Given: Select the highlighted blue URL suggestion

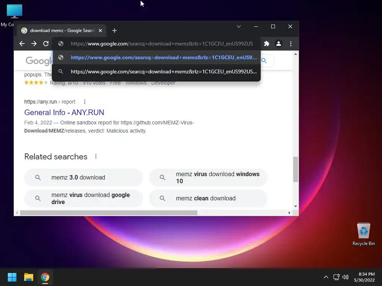Looking at the screenshot, I should pyautogui.click(x=156, y=58).
